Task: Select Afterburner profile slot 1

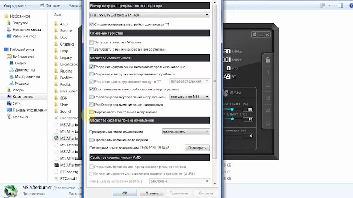Action: coord(268,73)
